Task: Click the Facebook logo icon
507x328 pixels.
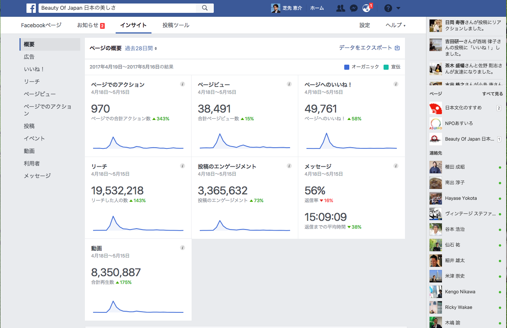Action: 31,8
